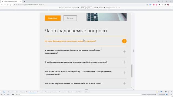Go forward in browser history

(x=5, y=5)
